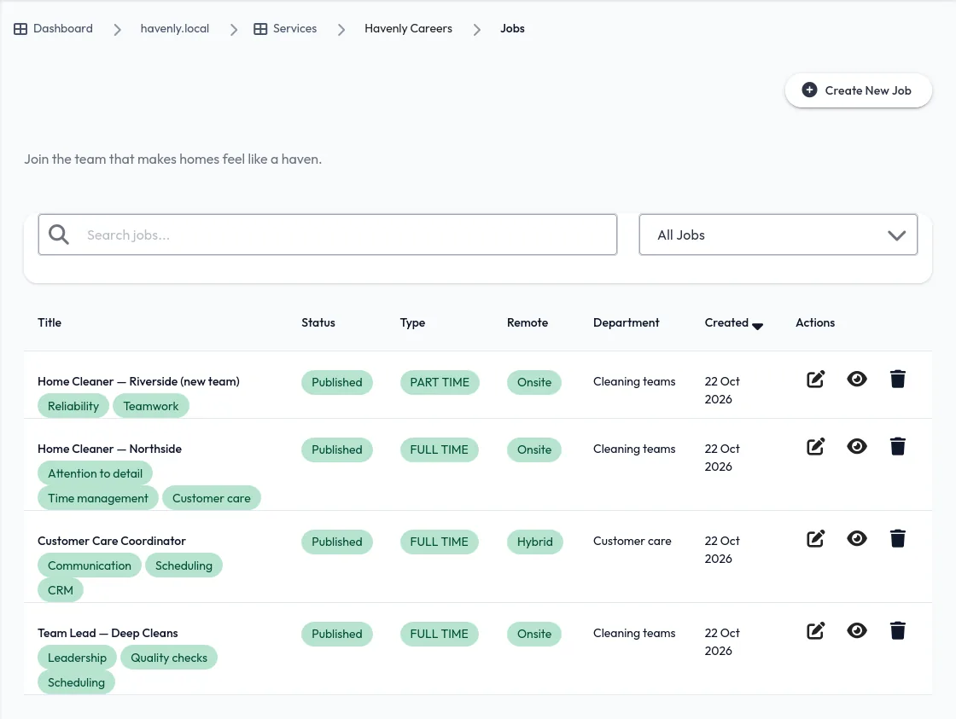Delete the Home Cleaner — Northside job
Image resolution: width=956 pixels, height=719 pixels.
(897, 447)
